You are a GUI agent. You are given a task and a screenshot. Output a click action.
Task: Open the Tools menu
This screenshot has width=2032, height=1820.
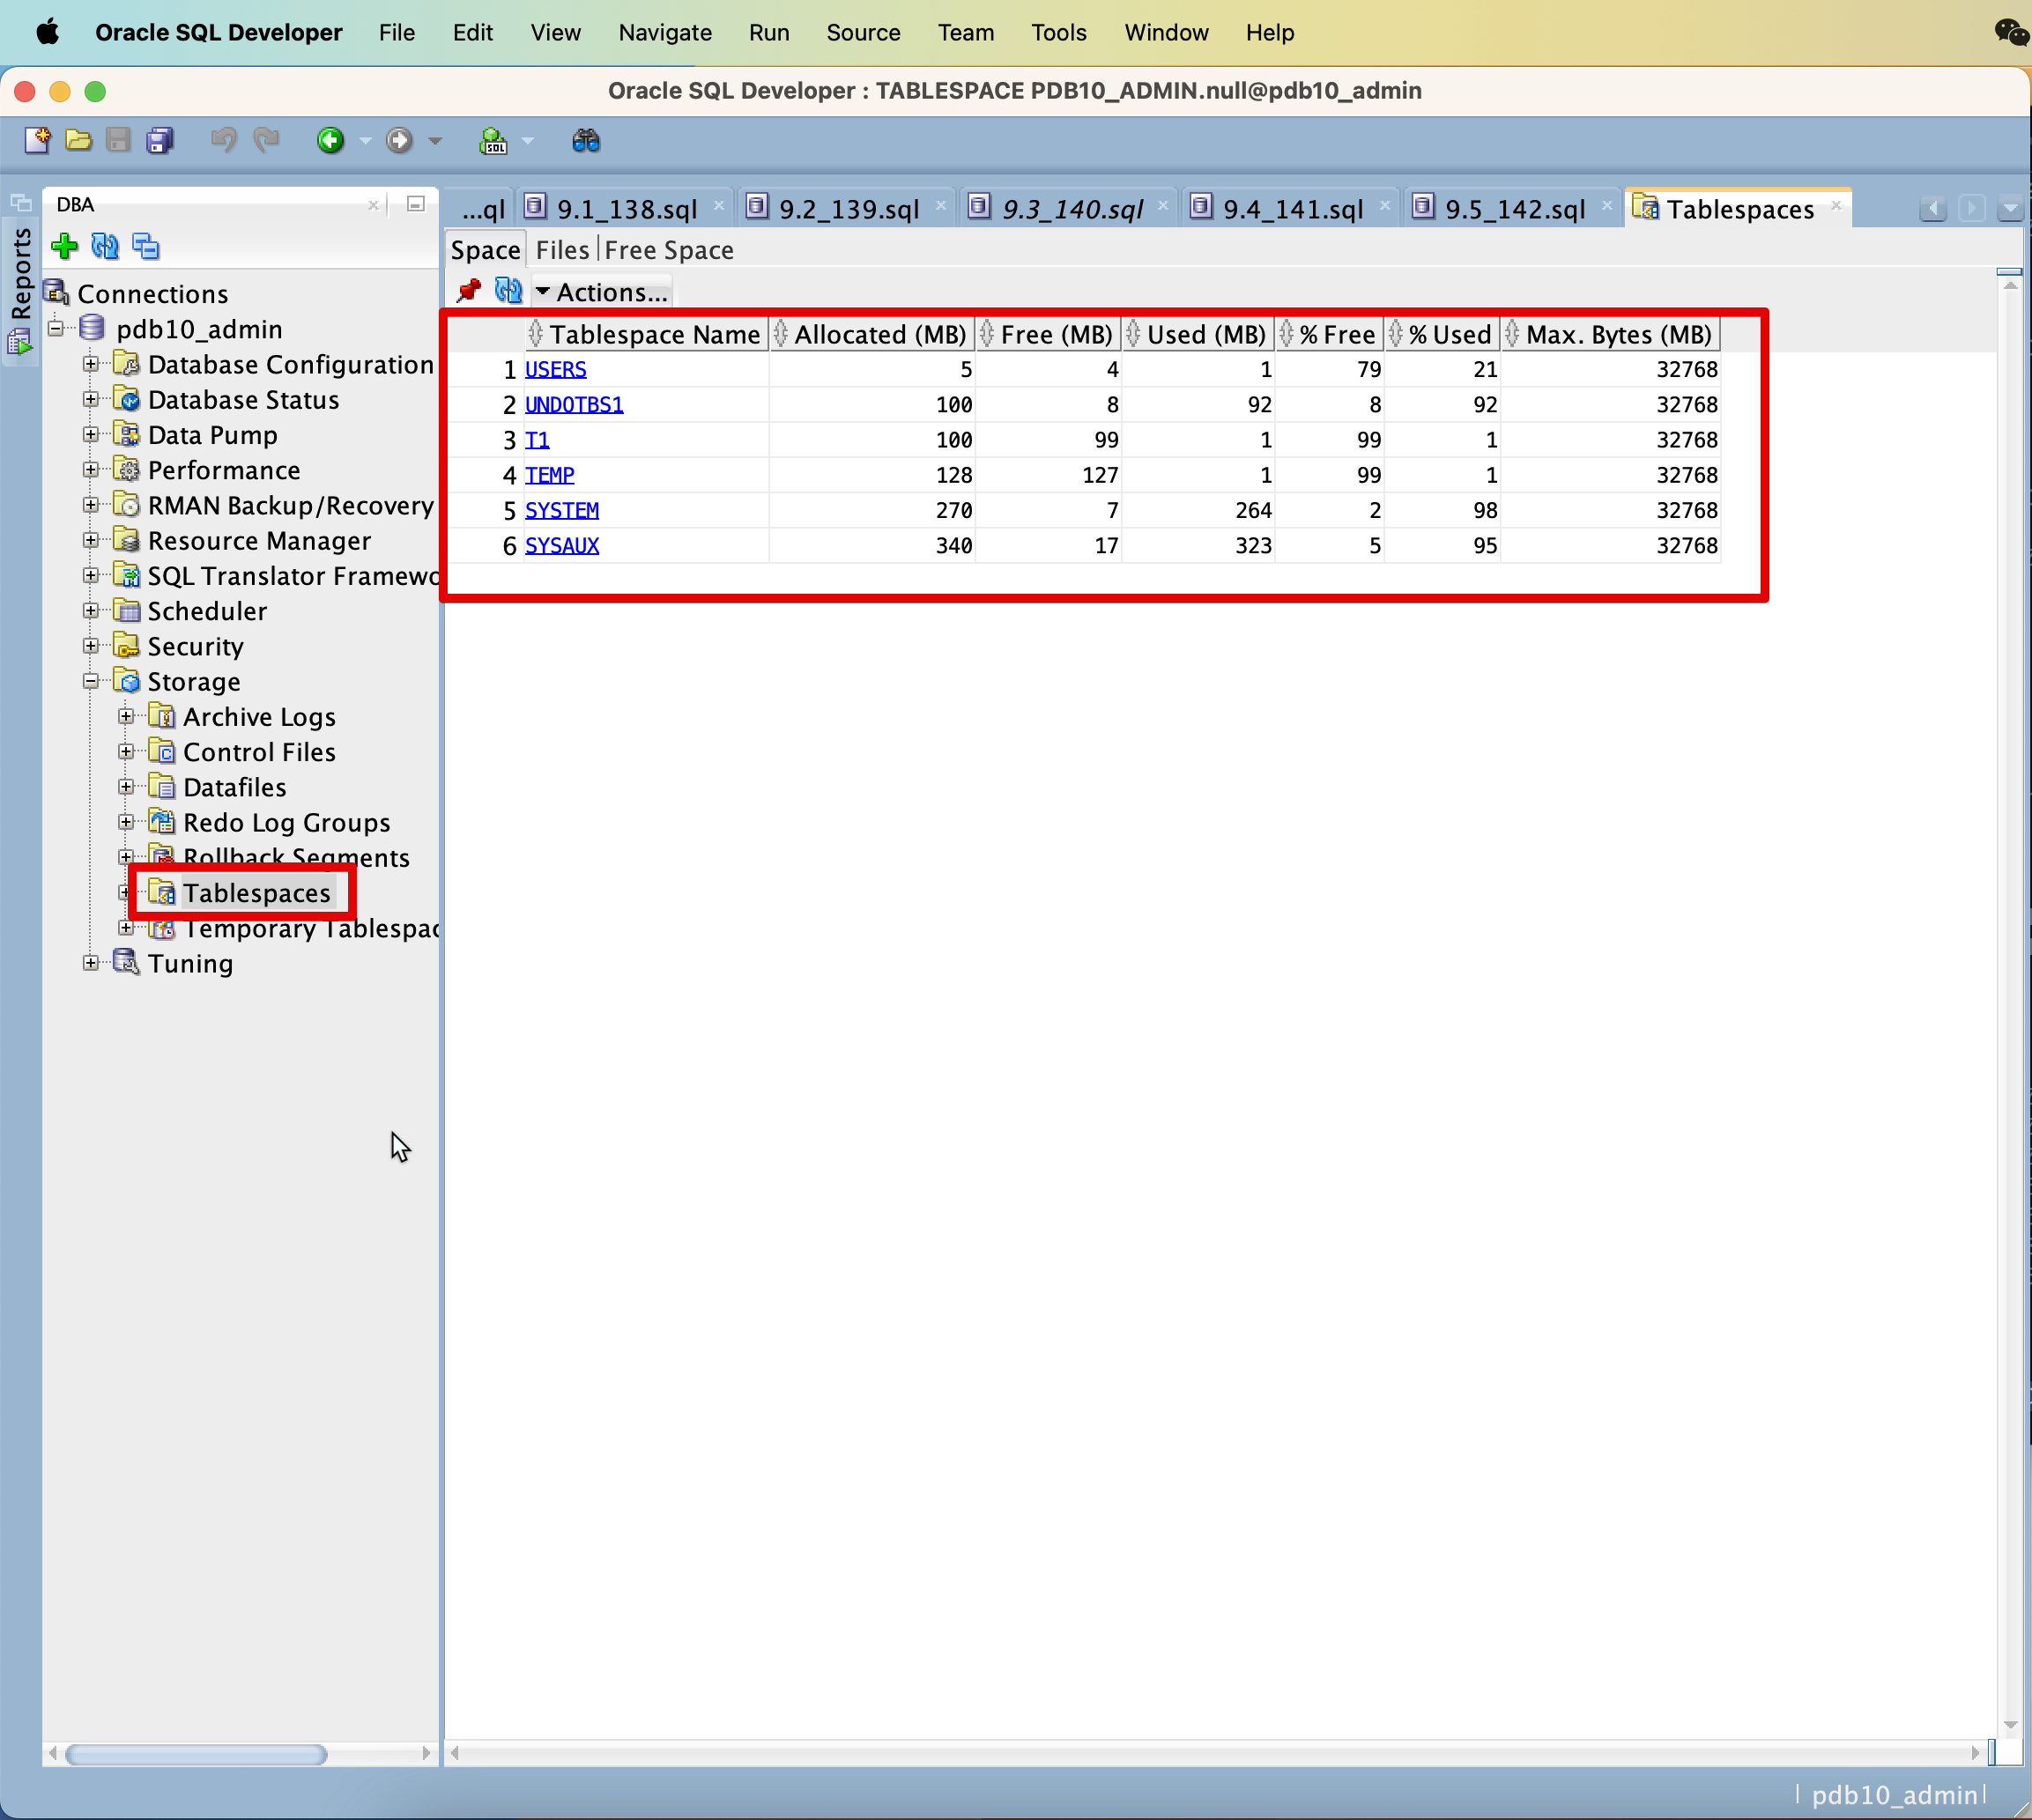[1058, 32]
